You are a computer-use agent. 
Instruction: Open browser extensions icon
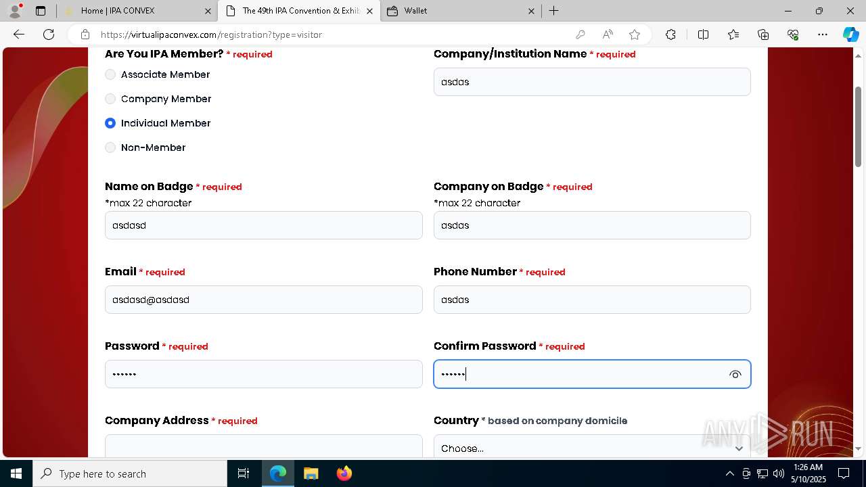point(670,34)
